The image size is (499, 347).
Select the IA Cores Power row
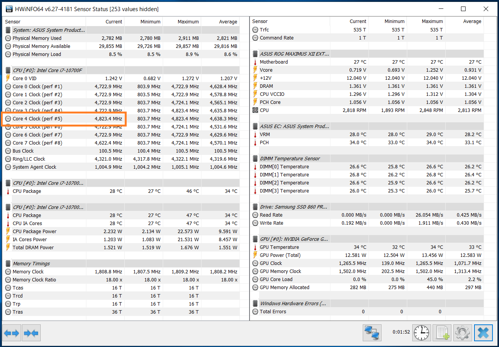121,239
